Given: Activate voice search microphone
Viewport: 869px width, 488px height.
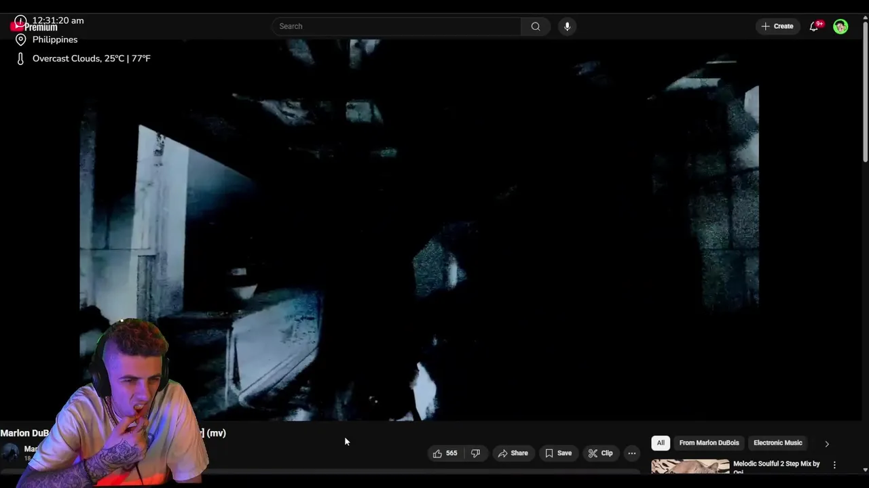Looking at the screenshot, I should click(x=568, y=26).
